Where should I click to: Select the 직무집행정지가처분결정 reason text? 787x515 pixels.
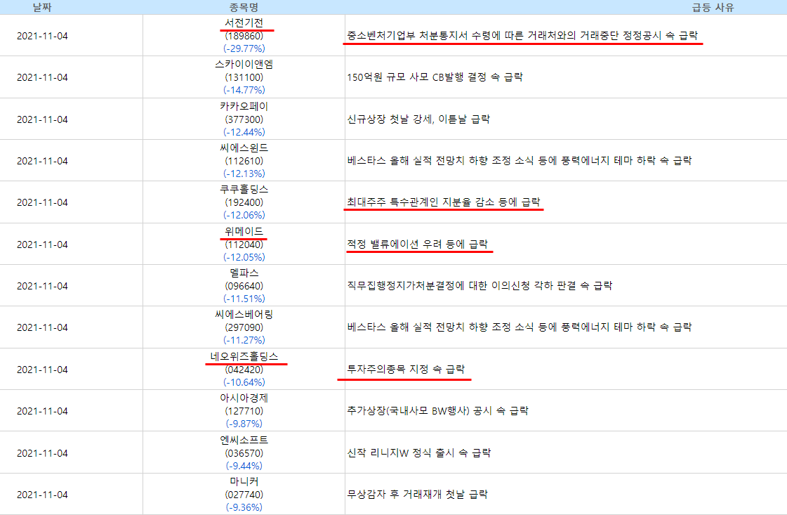[x=480, y=286]
